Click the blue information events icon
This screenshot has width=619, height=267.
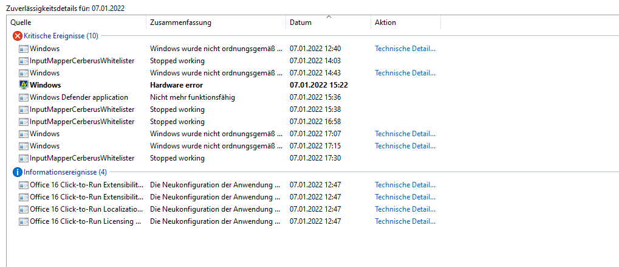coord(18,172)
